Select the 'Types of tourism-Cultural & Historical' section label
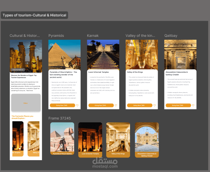The image size is (210, 172). [34, 15]
